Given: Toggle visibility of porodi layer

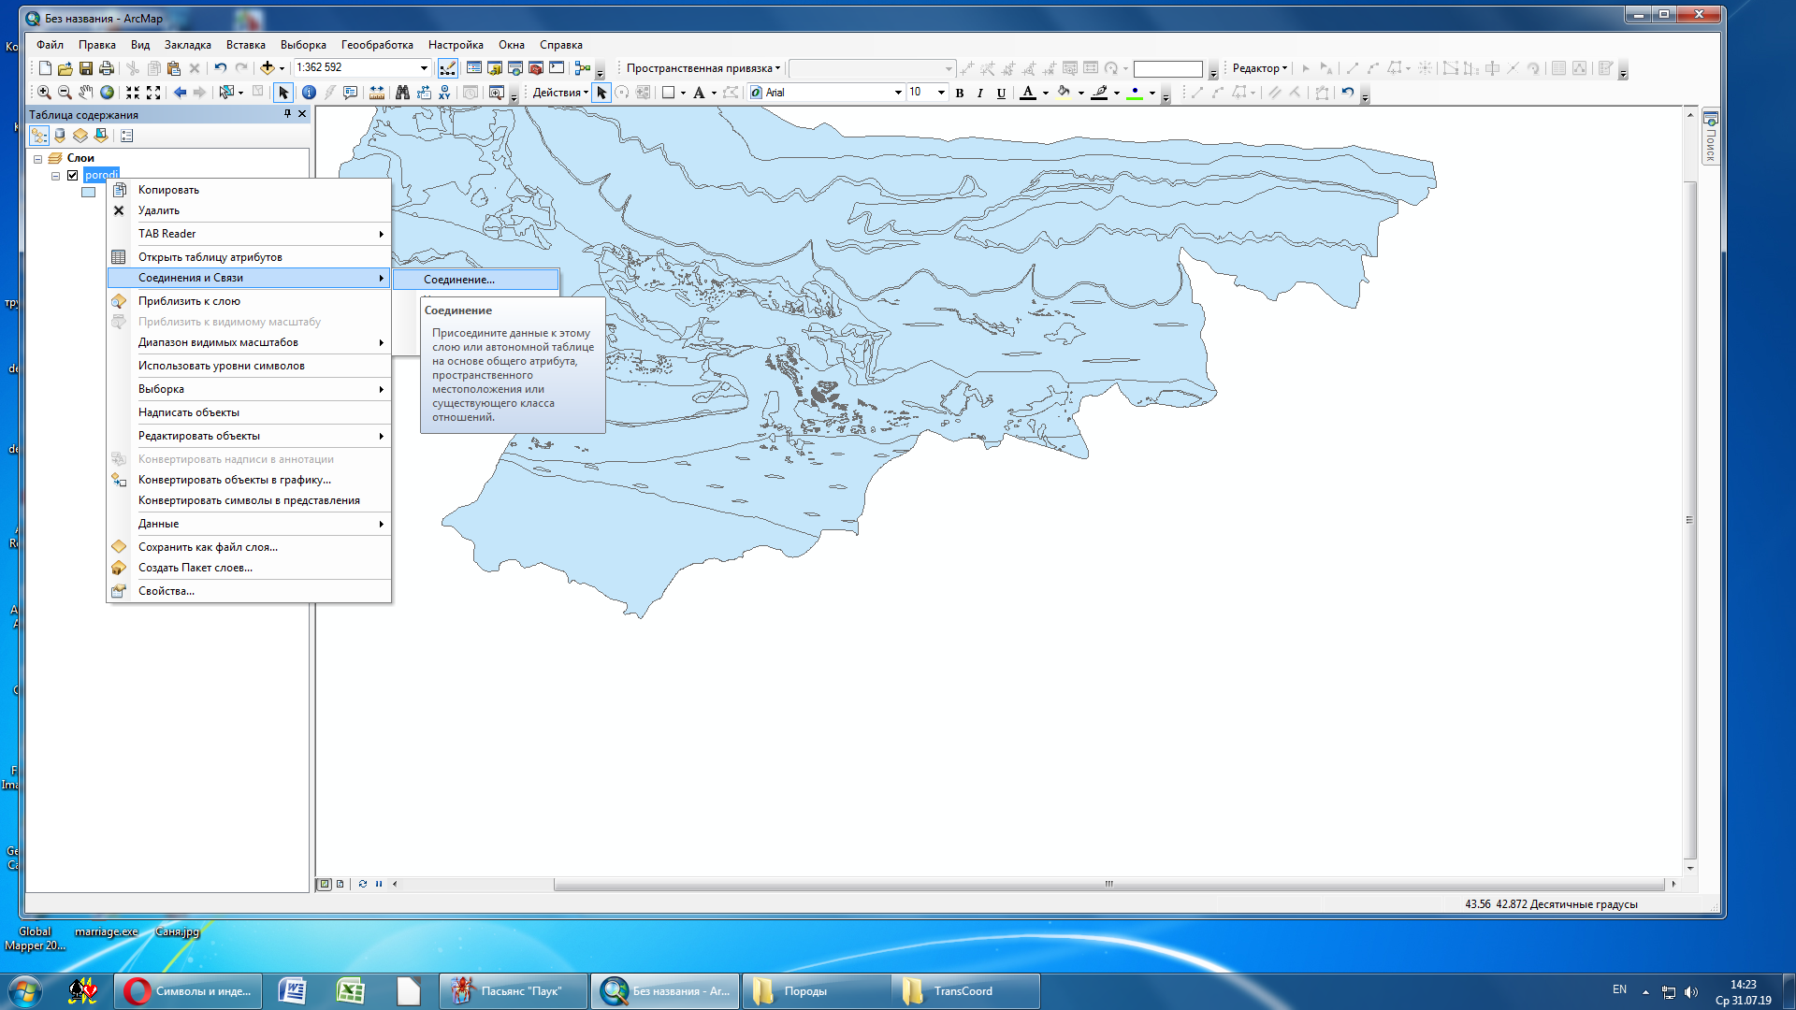Looking at the screenshot, I should click(73, 175).
